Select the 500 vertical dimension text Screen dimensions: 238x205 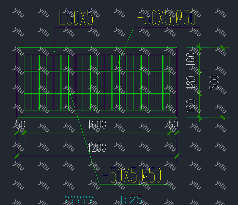pos(216,83)
